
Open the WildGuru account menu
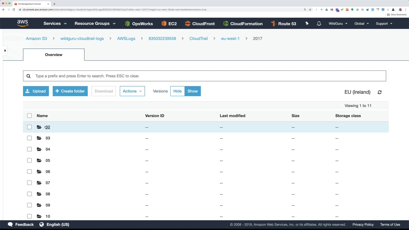pyautogui.click(x=338, y=24)
